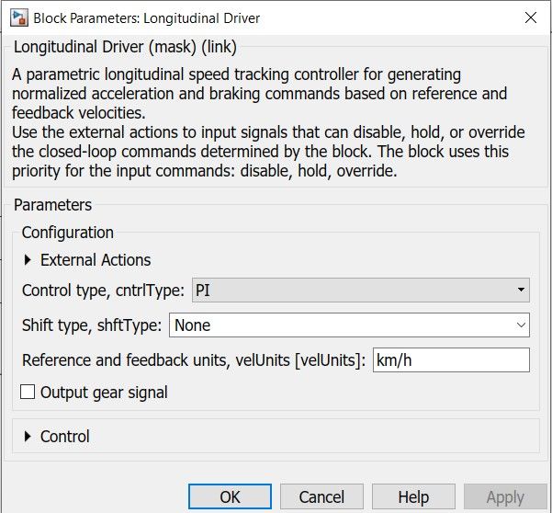Click the Simulink block icon in title bar
This screenshot has height=513, width=552.
click(x=17, y=17)
